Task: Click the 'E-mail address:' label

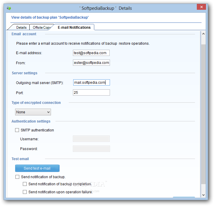Action: point(29,53)
